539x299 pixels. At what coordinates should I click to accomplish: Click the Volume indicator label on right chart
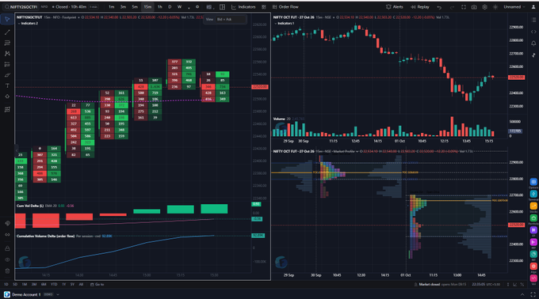[x=279, y=119]
